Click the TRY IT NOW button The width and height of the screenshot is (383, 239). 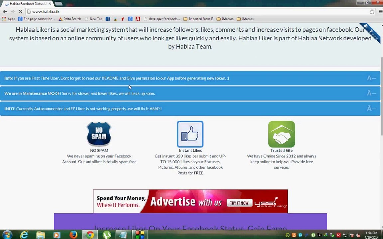click(239, 203)
